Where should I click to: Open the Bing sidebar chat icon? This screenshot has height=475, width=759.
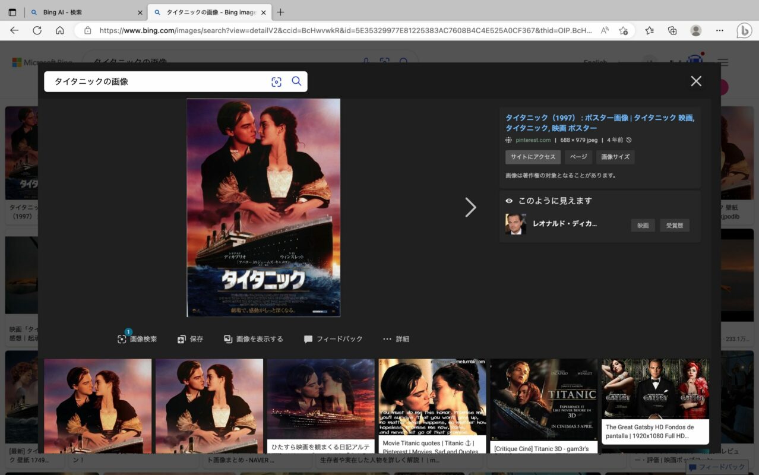coord(744,30)
